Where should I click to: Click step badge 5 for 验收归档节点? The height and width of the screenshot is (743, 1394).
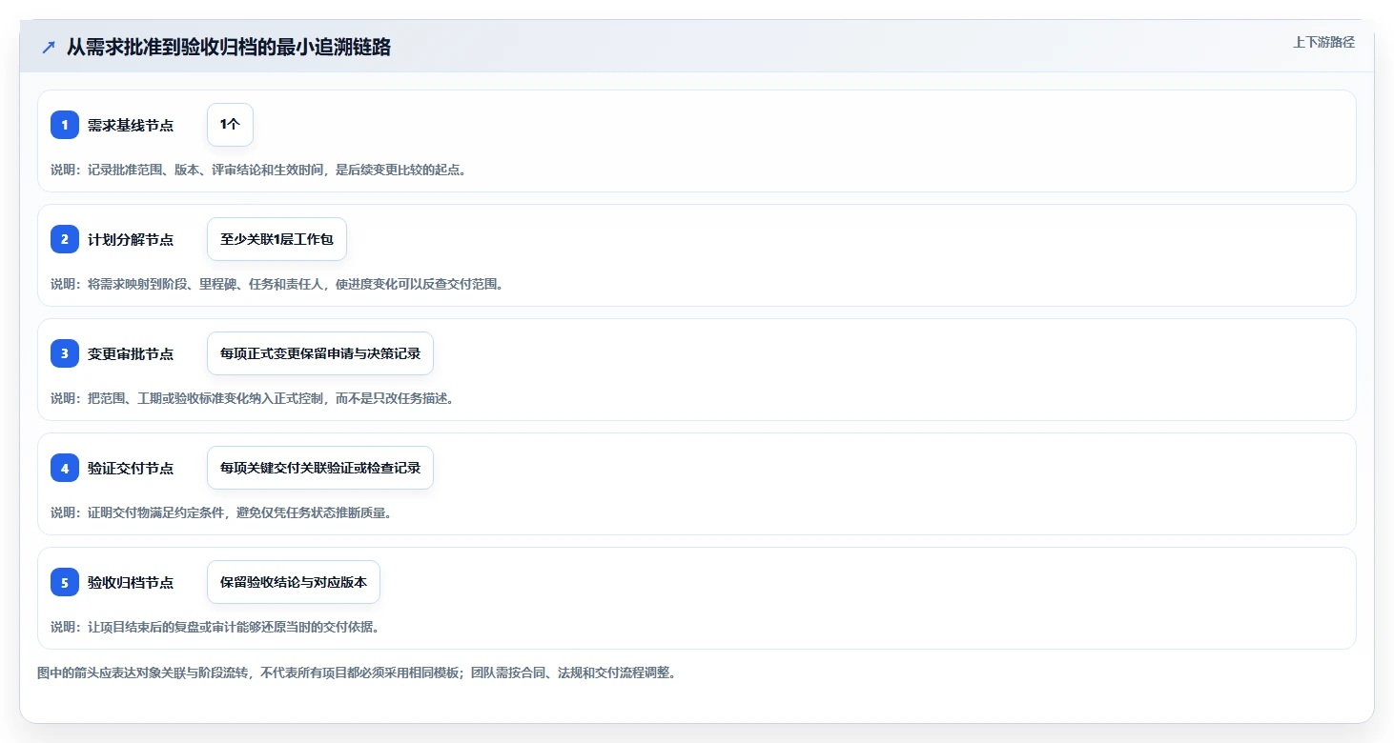65,582
